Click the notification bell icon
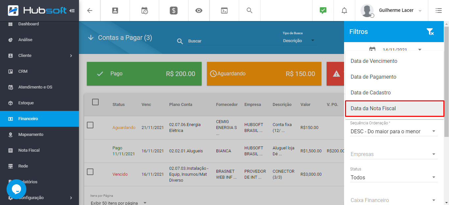449x205 pixels. (344, 11)
